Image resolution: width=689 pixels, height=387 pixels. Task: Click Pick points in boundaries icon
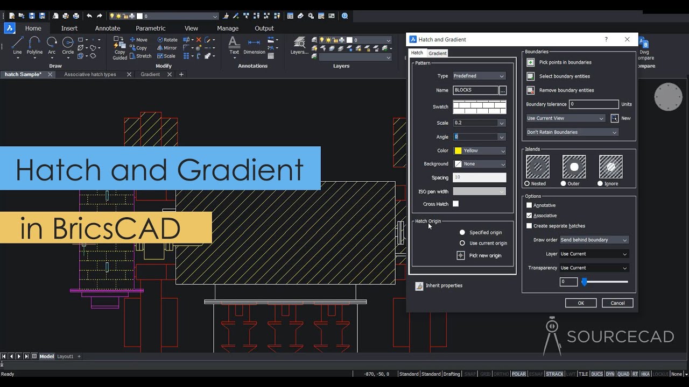[x=531, y=62]
